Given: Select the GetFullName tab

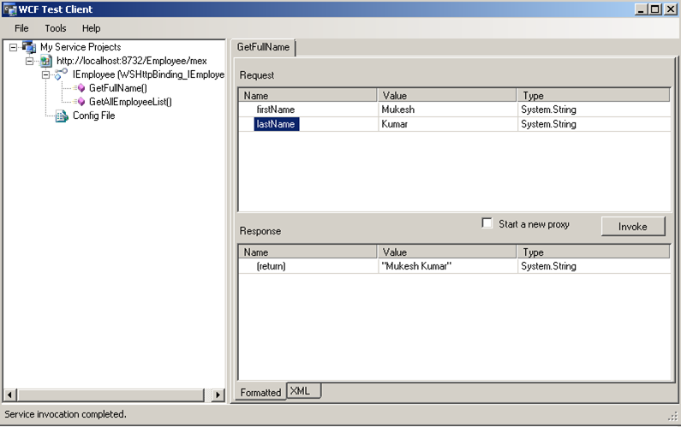Looking at the screenshot, I should (x=263, y=47).
